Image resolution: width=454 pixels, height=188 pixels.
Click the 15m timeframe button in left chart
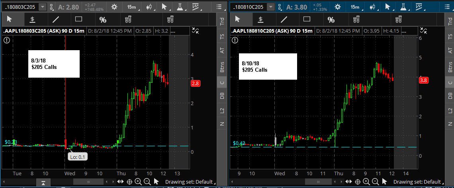[x=132, y=7]
